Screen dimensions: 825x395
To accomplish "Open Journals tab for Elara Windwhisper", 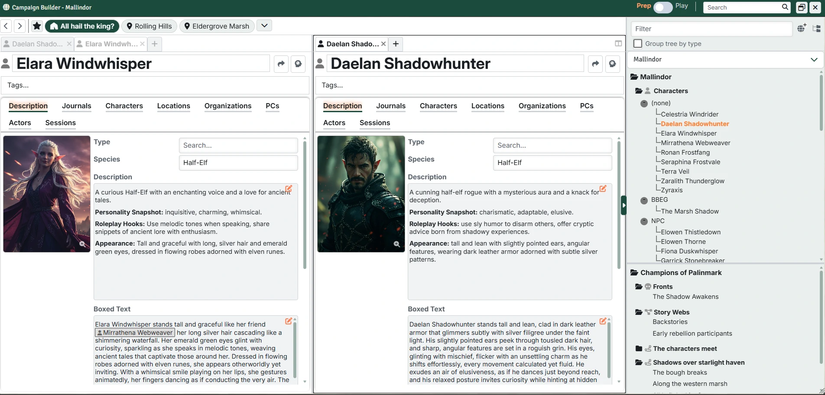I will (x=76, y=106).
